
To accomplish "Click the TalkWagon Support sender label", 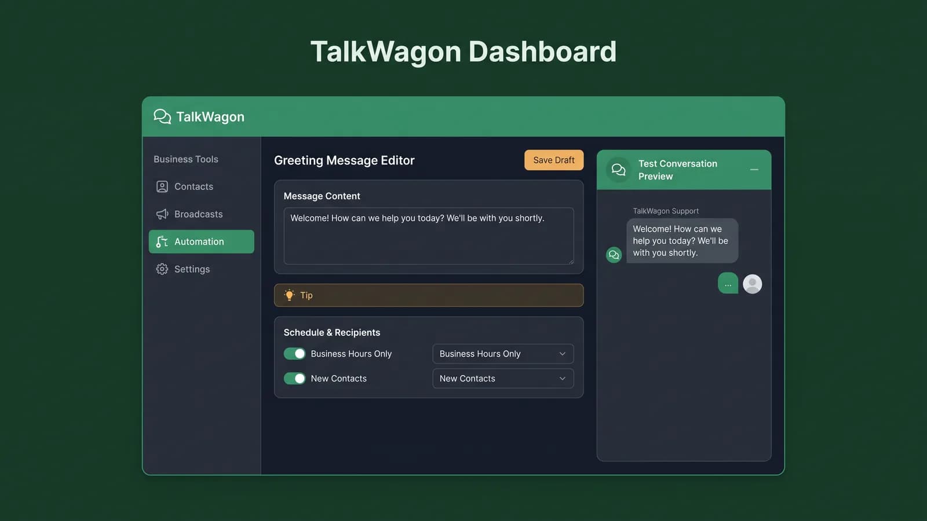I will tap(666, 211).
